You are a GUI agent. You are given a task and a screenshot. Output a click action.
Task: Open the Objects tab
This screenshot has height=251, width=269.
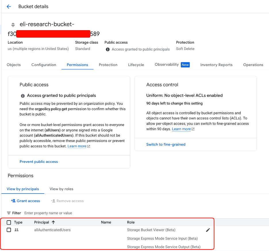14,65
